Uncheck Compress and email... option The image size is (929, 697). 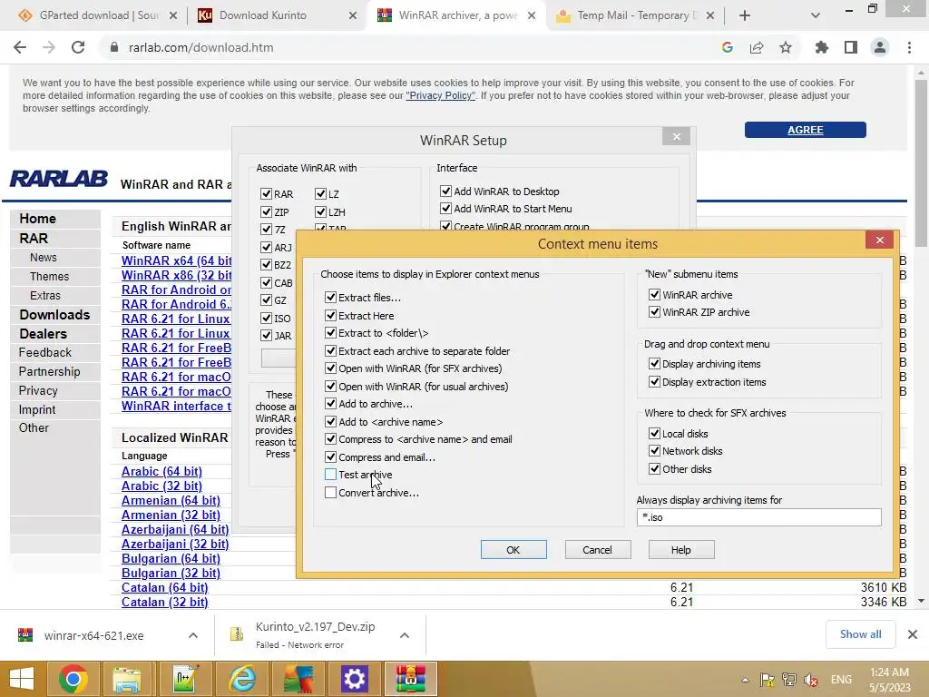click(x=330, y=457)
